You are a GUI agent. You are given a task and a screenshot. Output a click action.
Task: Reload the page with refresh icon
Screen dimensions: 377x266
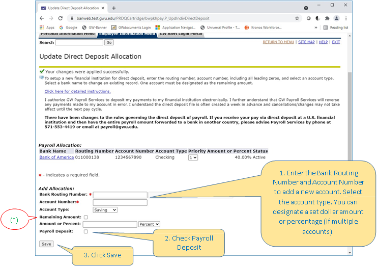click(x=61, y=18)
